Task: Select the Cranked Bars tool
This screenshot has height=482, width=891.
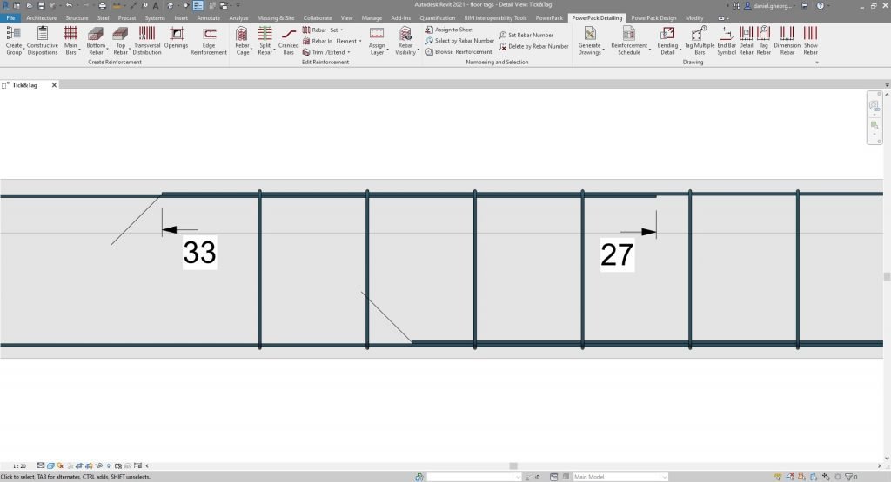Action: point(288,40)
